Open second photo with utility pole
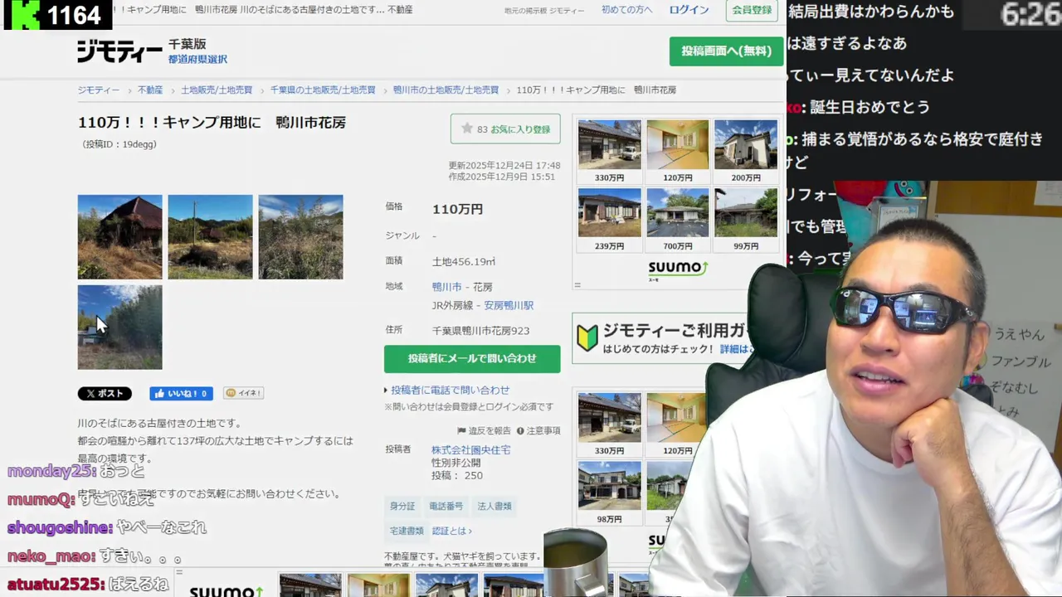This screenshot has height=597, width=1062. pos(210,237)
